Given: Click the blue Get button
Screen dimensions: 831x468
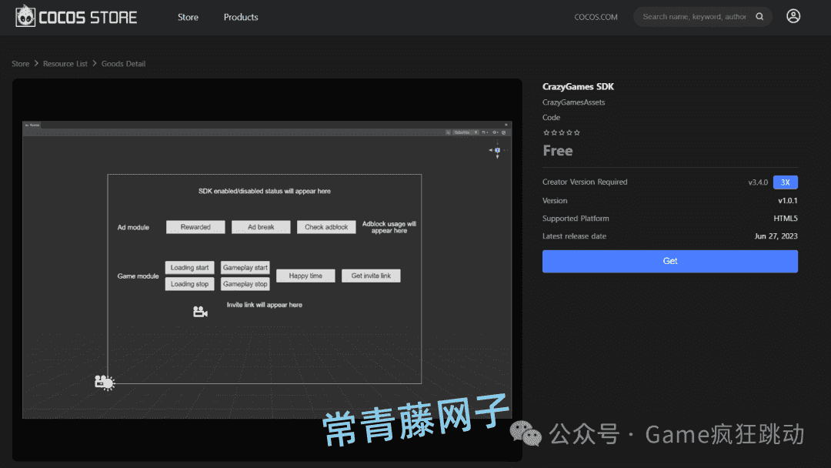Looking at the screenshot, I should pyautogui.click(x=670, y=261).
